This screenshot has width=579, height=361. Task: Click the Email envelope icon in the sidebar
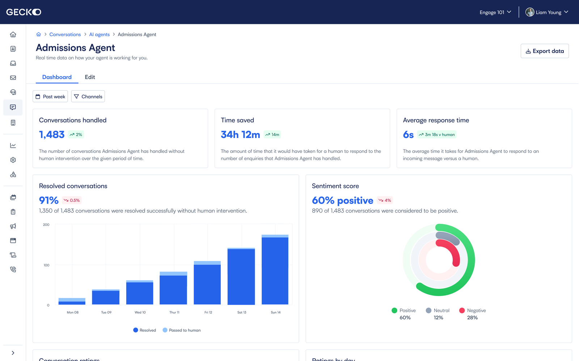13,78
